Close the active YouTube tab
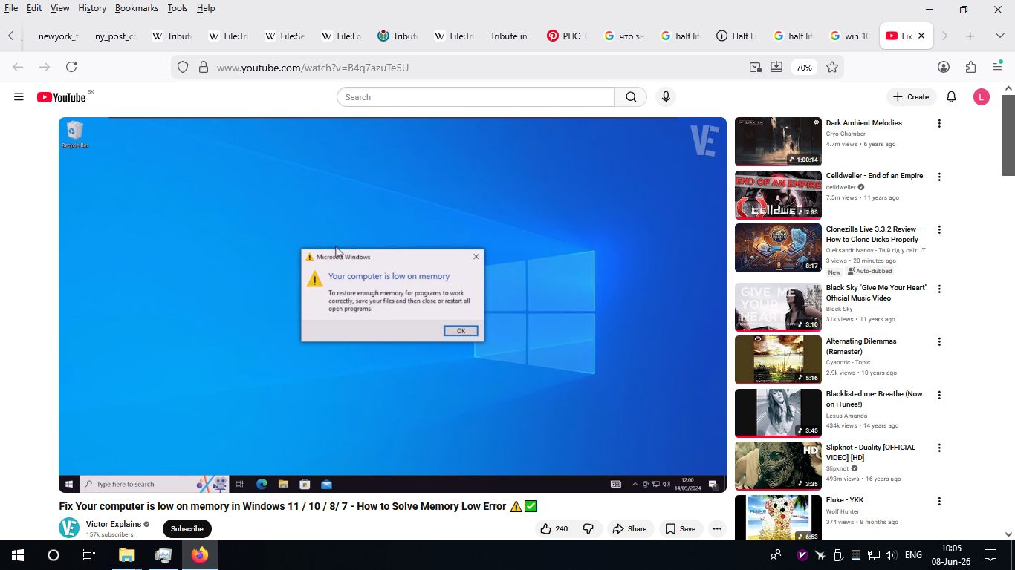Screen dimensions: 1015x570 (921, 36)
